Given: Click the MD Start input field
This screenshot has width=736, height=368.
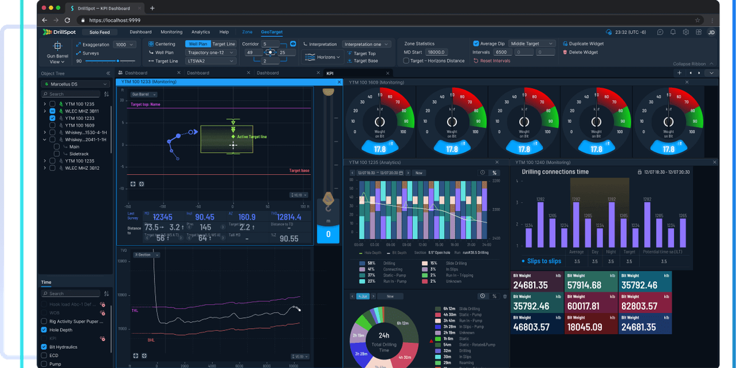Looking at the screenshot, I should click(437, 52).
